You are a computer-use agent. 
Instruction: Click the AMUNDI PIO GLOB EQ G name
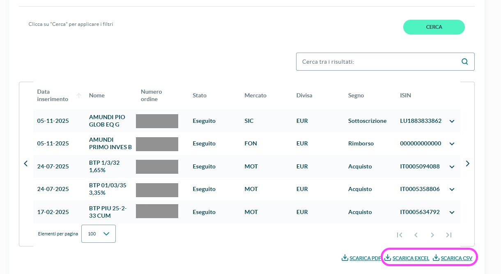[107, 121]
